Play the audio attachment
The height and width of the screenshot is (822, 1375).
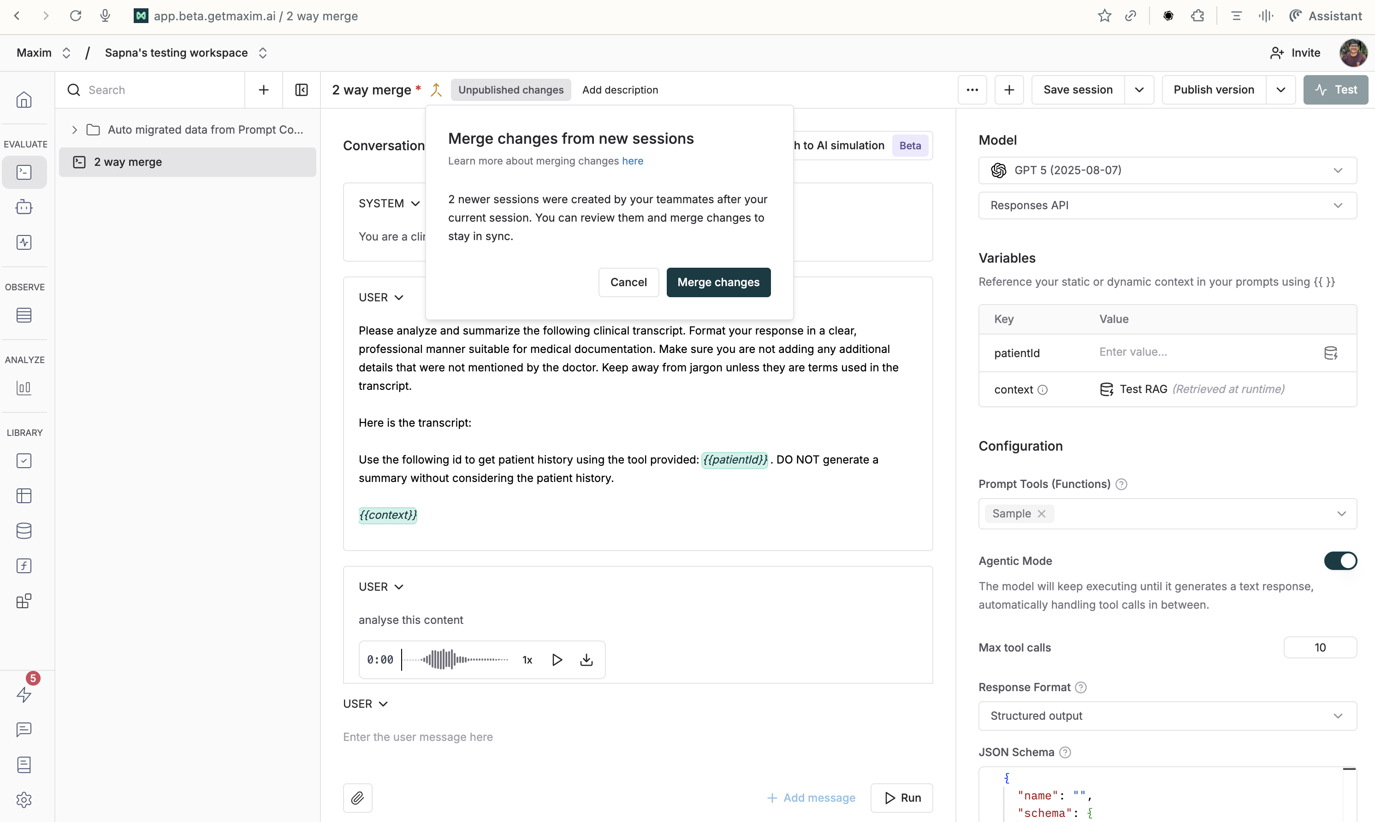point(557,660)
